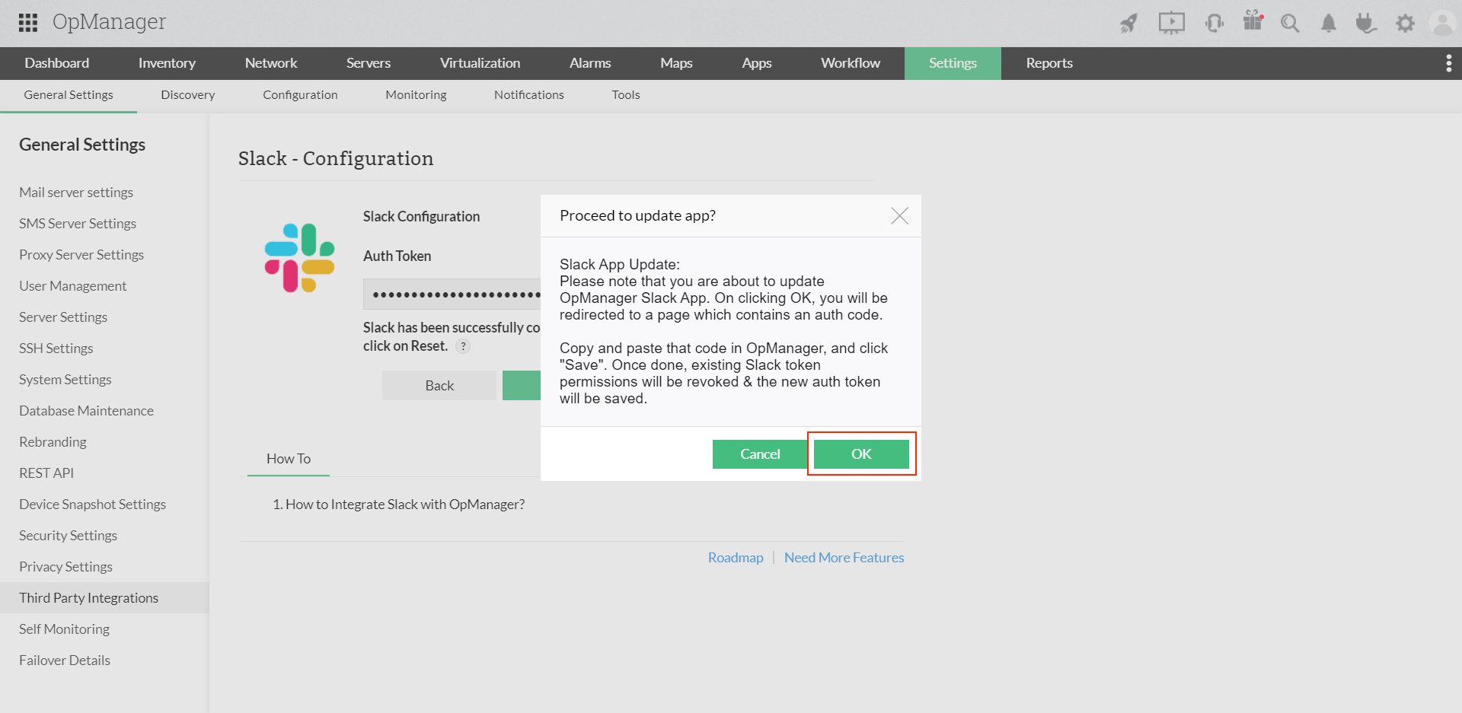Click the Settings menu tab
The image size is (1462, 713).
(953, 63)
